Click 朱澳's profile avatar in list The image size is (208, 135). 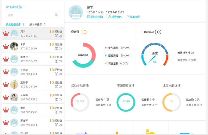(x=14, y=46)
